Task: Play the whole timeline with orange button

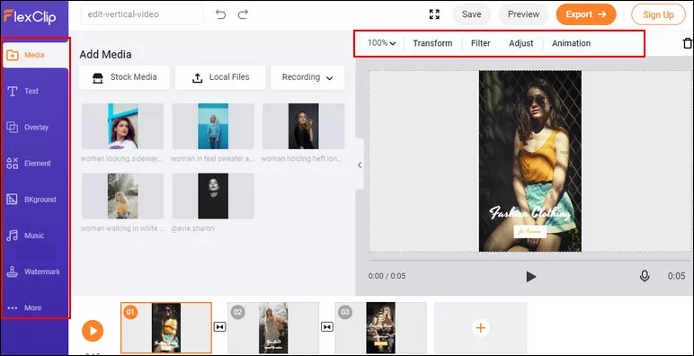Action: pyautogui.click(x=93, y=331)
